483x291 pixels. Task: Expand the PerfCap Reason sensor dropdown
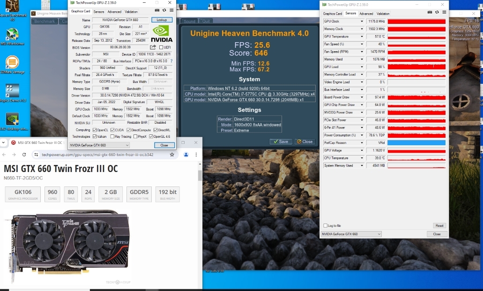click(362, 143)
